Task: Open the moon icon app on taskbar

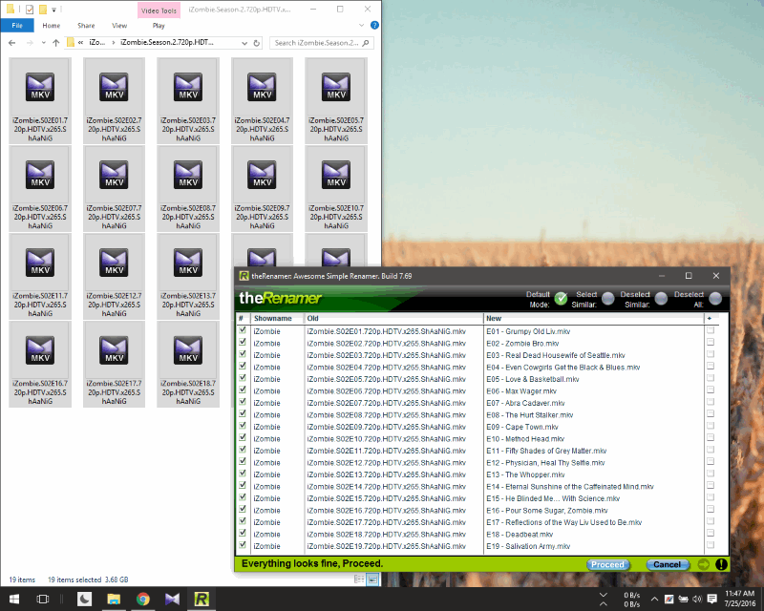Action: pyautogui.click(x=85, y=599)
